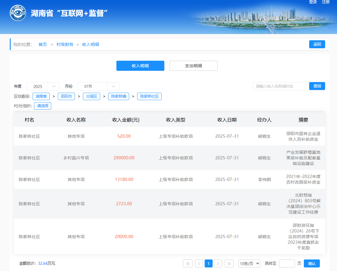Navigate to 村级财务 in breadcrumb
Screen dimensions: 337x271
click(x=65, y=44)
